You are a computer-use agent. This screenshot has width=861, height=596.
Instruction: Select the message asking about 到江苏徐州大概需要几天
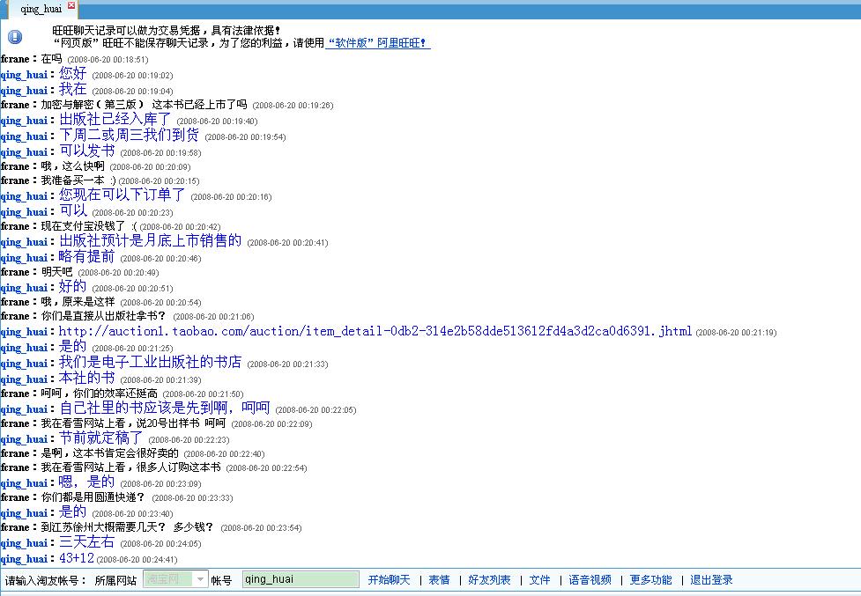click(127, 527)
